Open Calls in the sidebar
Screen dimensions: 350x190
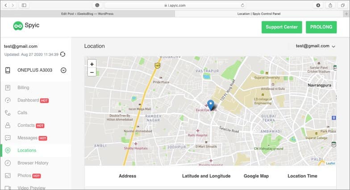22,112
